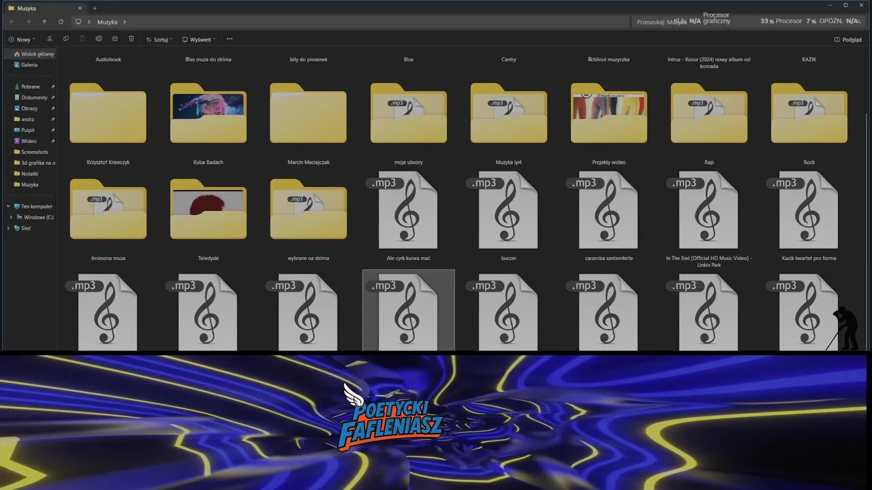The image size is (872, 490).
Task: Click the Cantry folder label
Action: coord(509,59)
